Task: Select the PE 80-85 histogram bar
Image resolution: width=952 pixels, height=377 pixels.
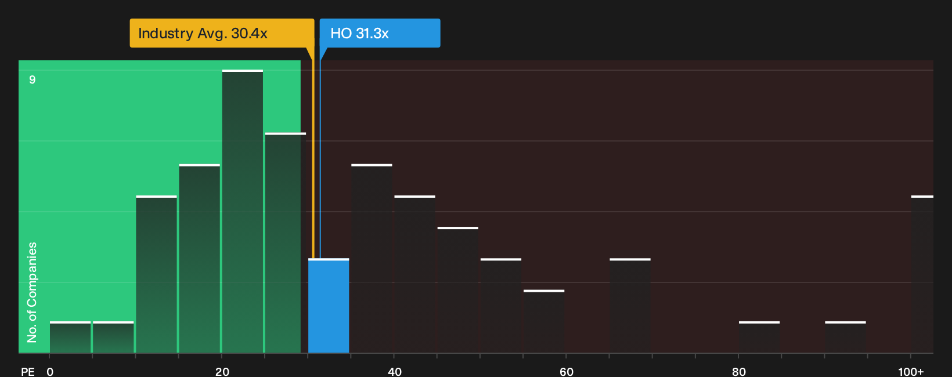Action: coord(759,337)
